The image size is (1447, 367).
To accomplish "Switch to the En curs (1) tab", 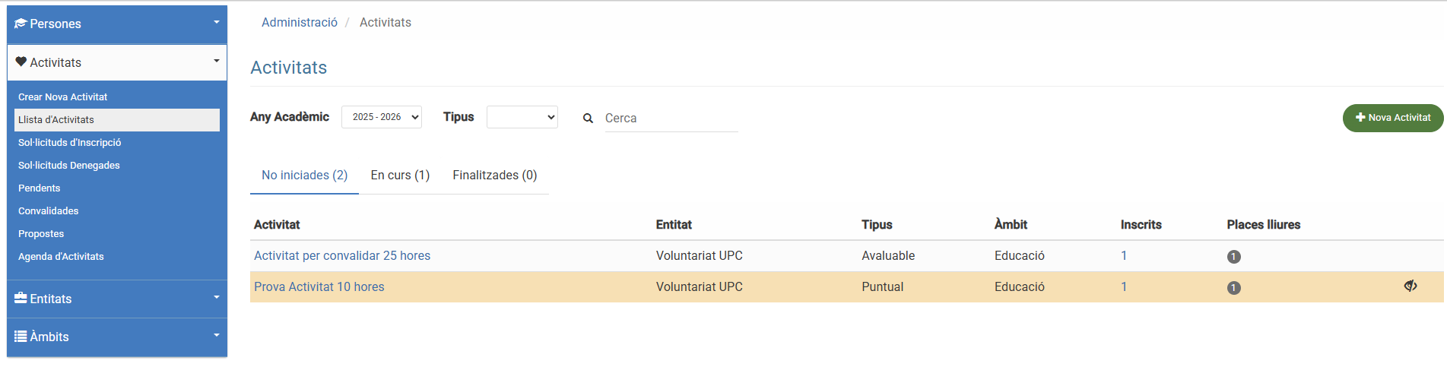I will [400, 176].
